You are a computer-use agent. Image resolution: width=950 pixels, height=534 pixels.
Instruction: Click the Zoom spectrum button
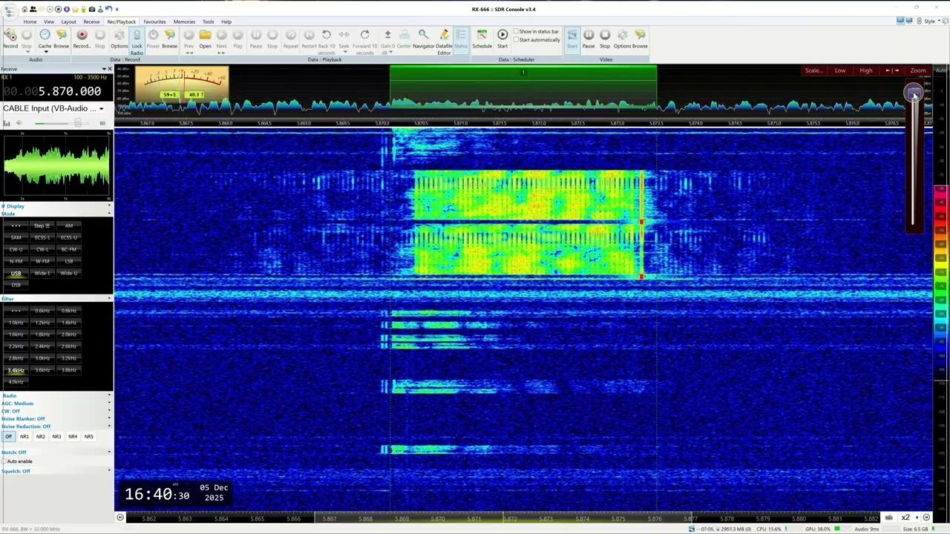coord(918,70)
